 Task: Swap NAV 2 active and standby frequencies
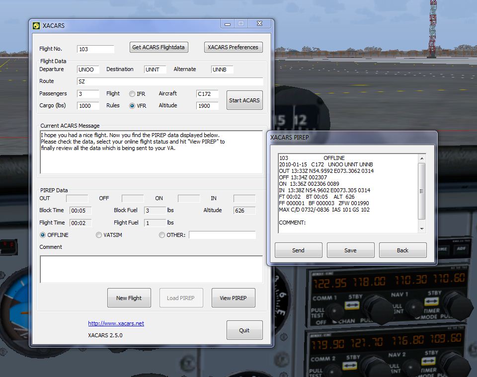click(x=428, y=361)
